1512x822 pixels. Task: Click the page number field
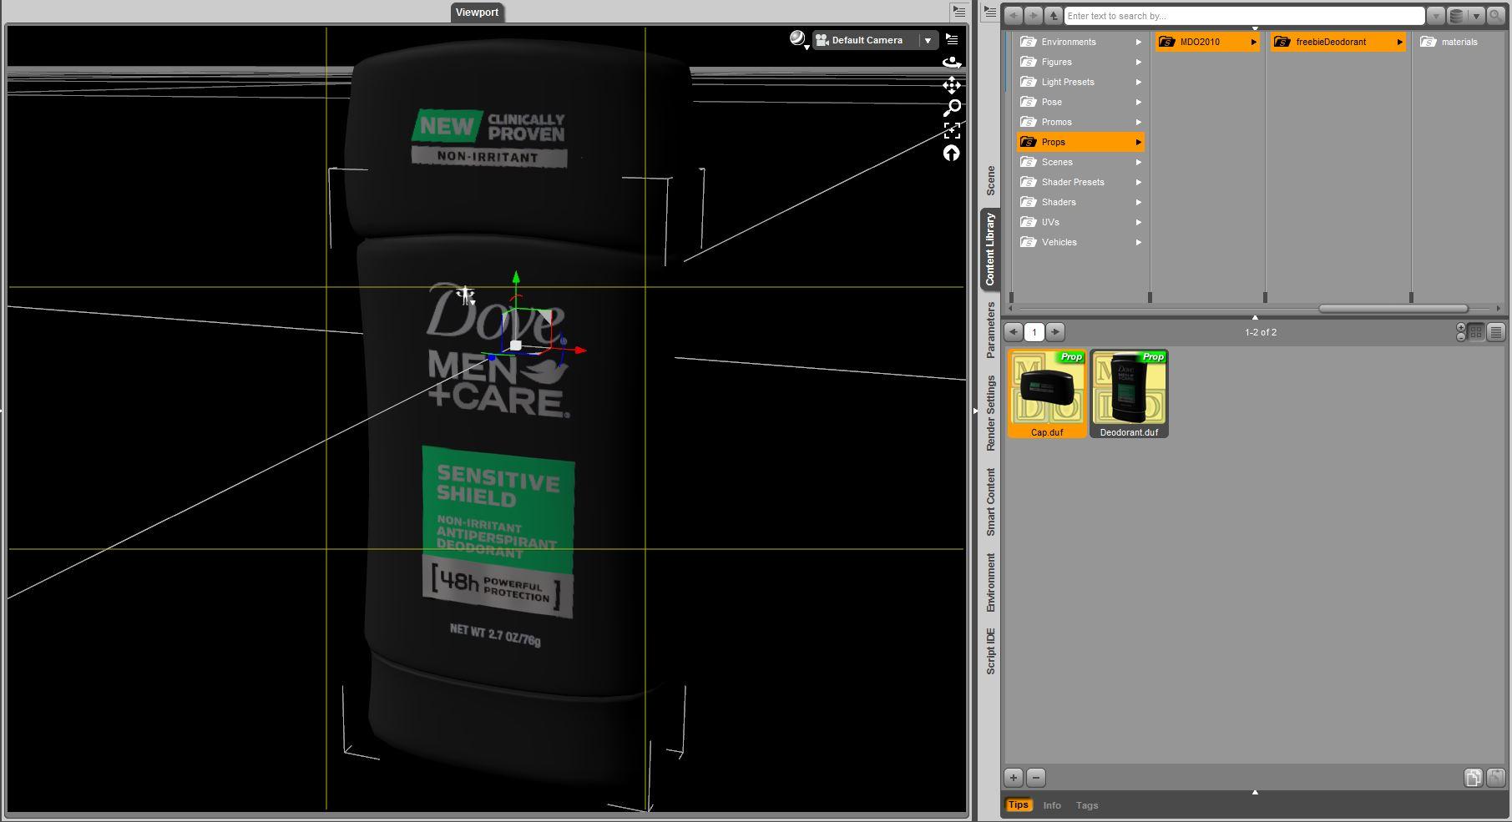pos(1034,332)
